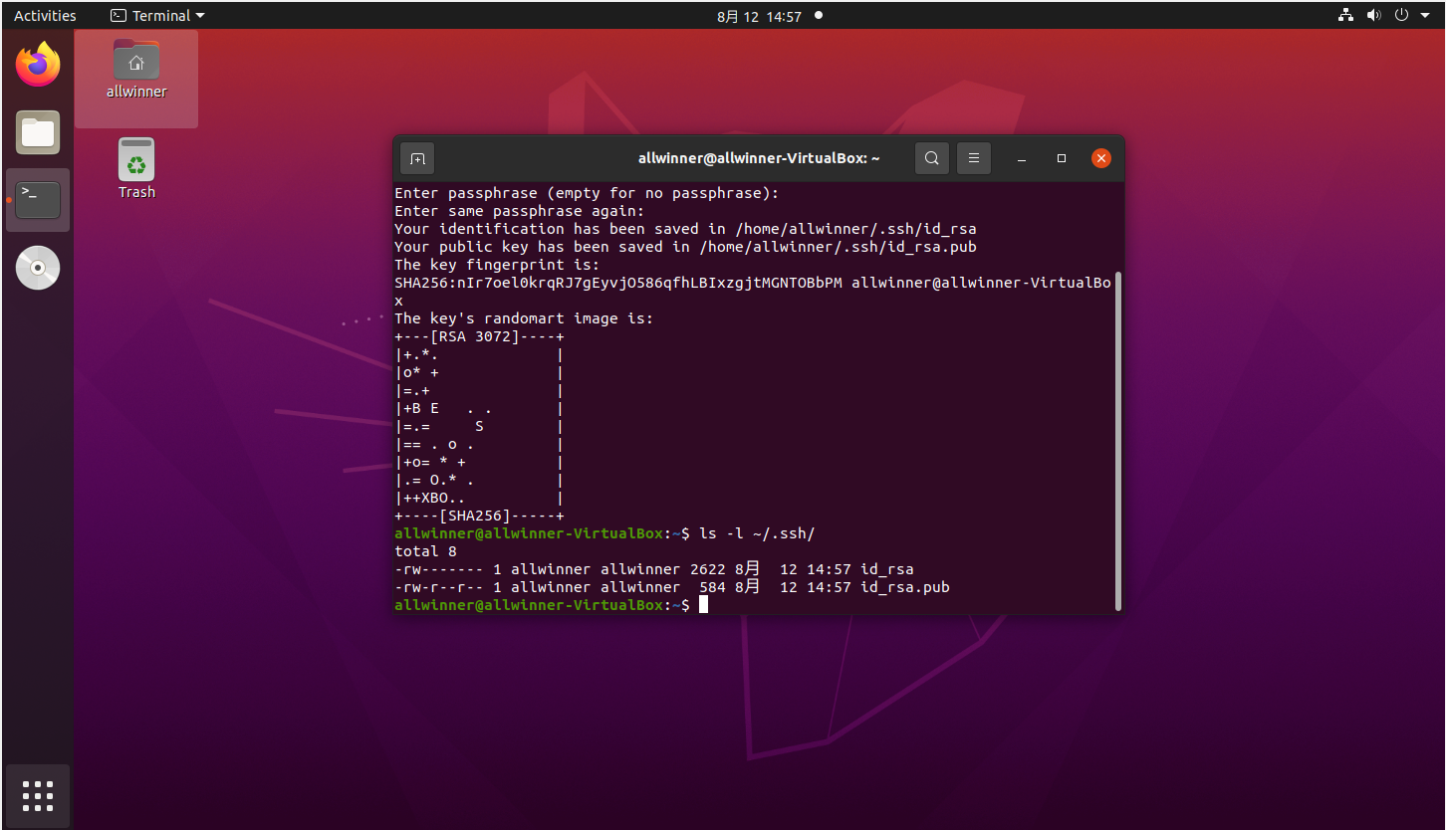Launch Firefox from the dock
The width and height of the screenshot is (1446, 830).
(x=38, y=66)
